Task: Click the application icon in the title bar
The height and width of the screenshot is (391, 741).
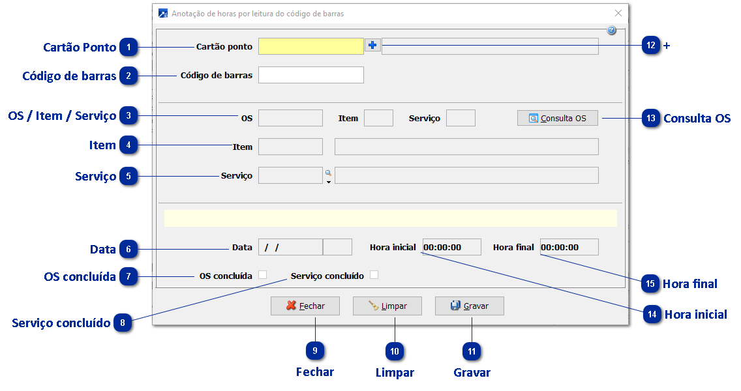Action: tap(162, 13)
